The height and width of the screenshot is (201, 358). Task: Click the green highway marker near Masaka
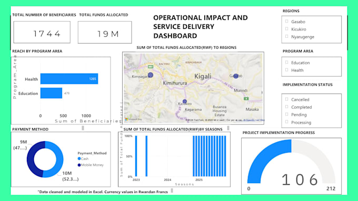click(x=246, y=99)
